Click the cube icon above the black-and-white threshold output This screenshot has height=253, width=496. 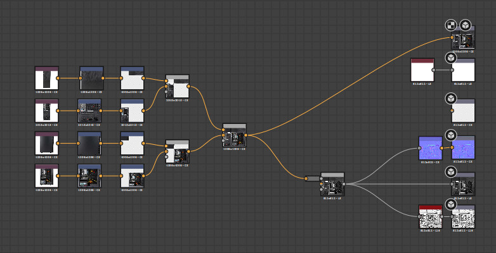point(451,204)
